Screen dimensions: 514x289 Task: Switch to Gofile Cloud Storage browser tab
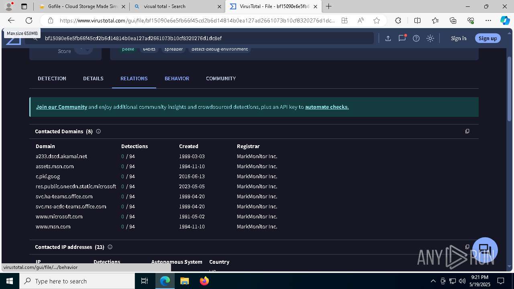click(82, 6)
